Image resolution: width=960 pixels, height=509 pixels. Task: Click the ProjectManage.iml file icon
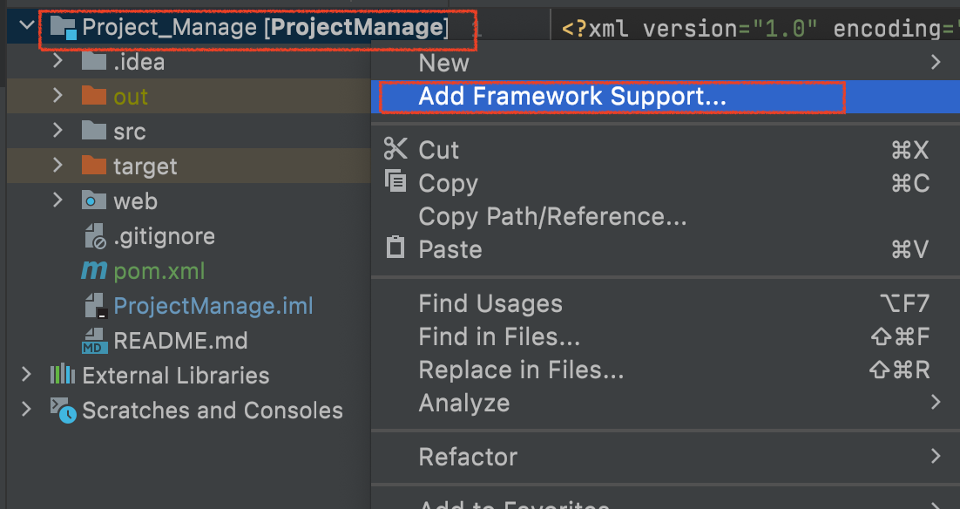pos(94,306)
